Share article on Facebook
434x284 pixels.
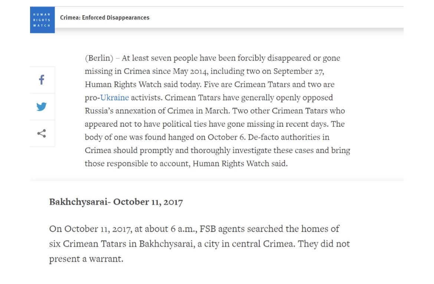(42, 80)
